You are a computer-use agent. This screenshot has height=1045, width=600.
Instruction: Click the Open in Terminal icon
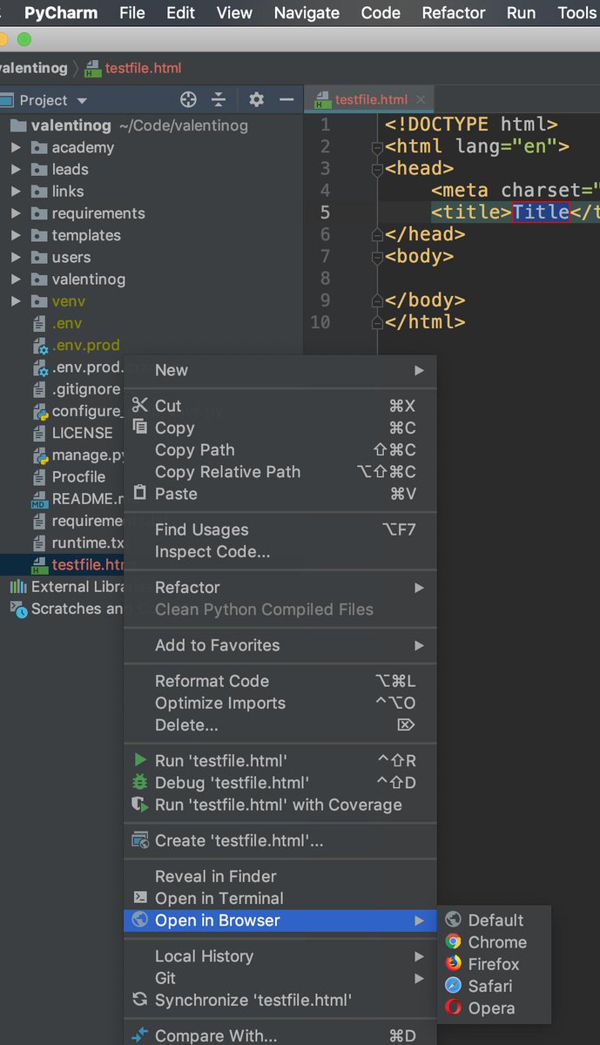click(x=139, y=898)
